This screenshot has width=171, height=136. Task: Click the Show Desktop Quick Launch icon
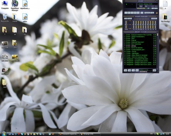(x=10, y=134)
